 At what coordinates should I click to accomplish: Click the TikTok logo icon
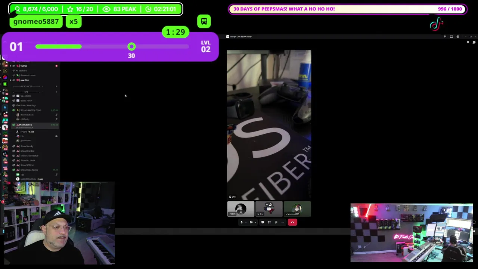(436, 25)
